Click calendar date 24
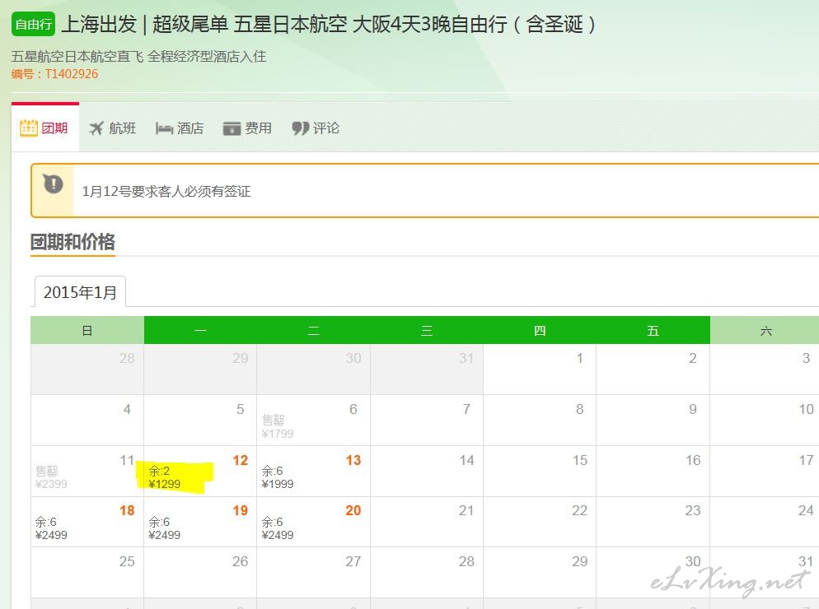819x609 pixels. [x=765, y=522]
